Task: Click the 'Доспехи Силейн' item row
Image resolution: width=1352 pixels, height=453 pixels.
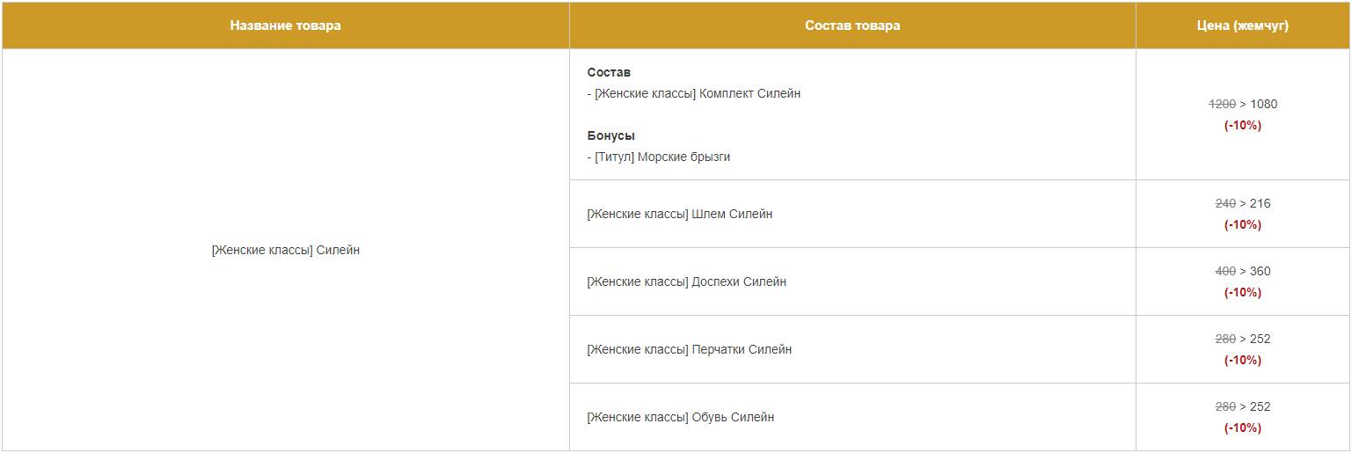Action: click(x=852, y=281)
